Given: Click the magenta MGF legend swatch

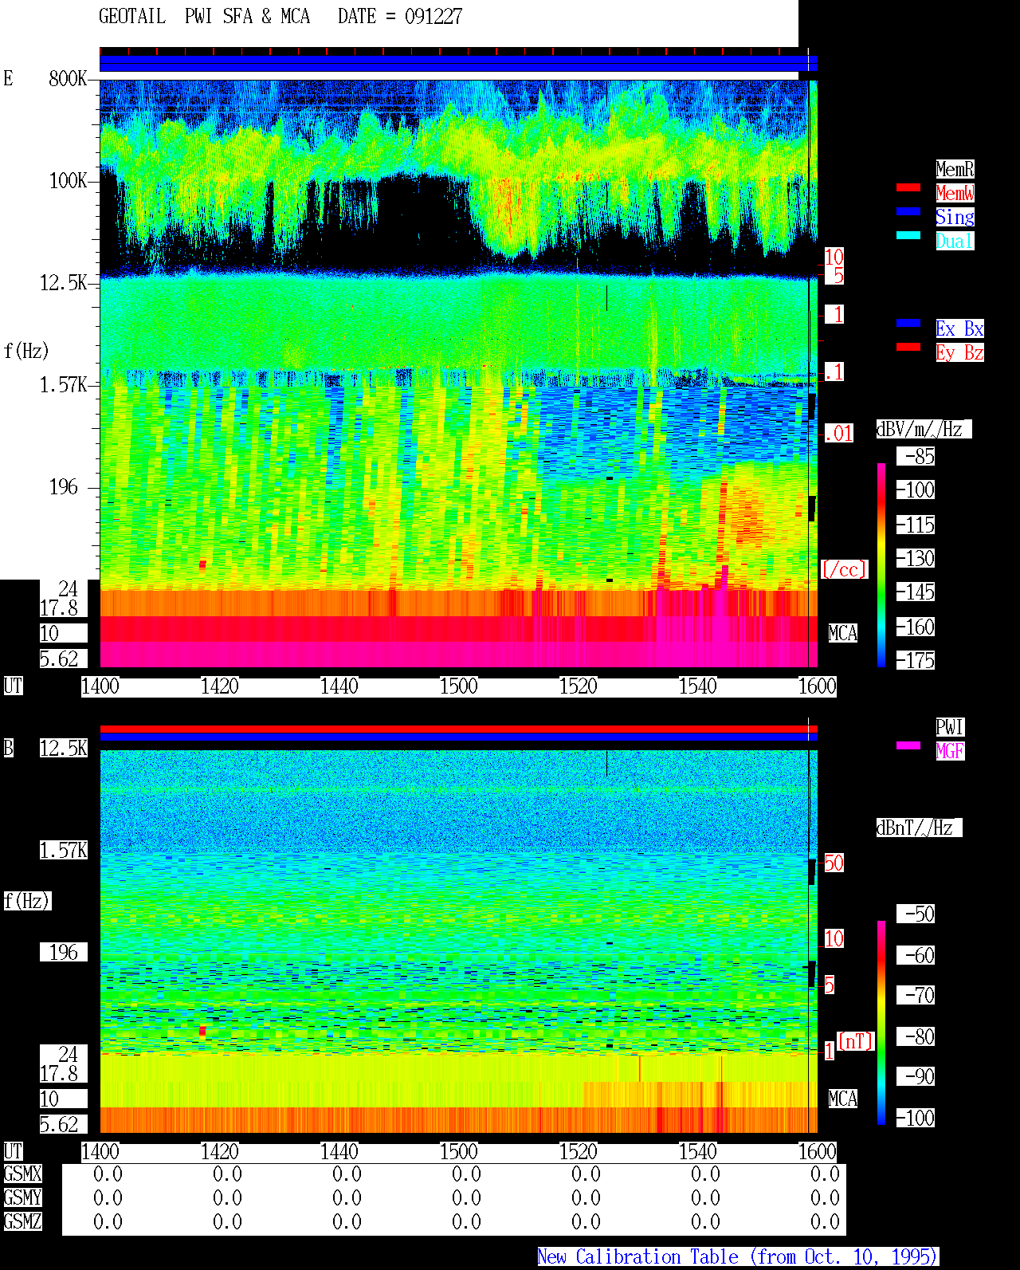Looking at the screenshot, I should tap(908, 745).
